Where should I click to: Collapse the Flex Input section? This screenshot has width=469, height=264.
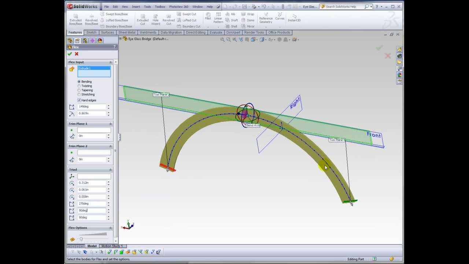click(x=110, y=62)
